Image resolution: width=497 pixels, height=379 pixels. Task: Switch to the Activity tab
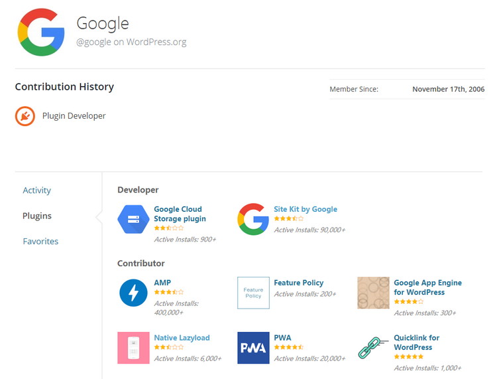coord(36,190)
